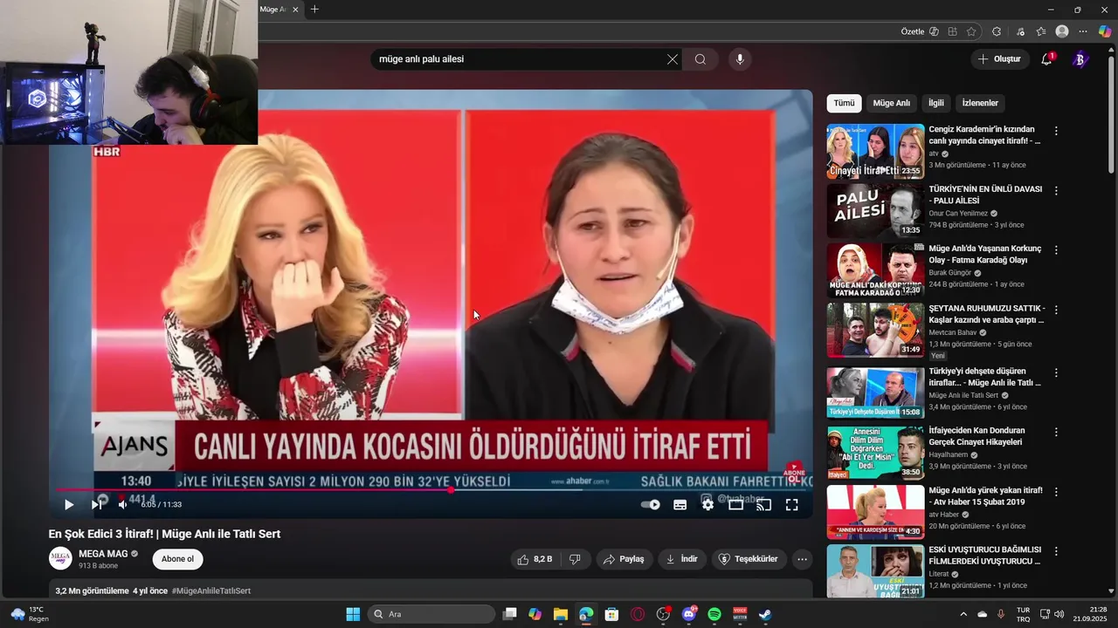Open the Copilot sidebar icon
This screenshot has height=628, width=1118.
1105,31
